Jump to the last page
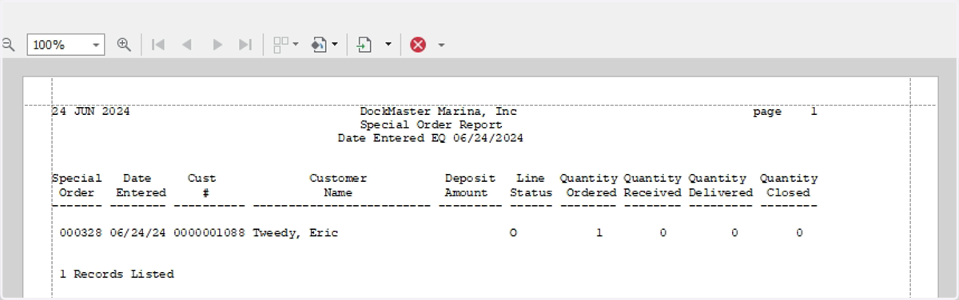Screen dimensions: 959x300 (245, 45)
